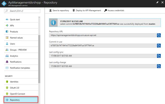Click the search magnifier icon
The width and height of the screenshot is (165, 104).
(x=7, y=11)
